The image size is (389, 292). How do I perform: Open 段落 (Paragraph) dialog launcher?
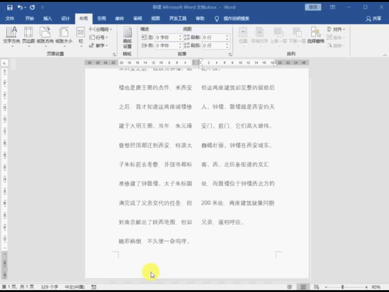tap(230, 54)
